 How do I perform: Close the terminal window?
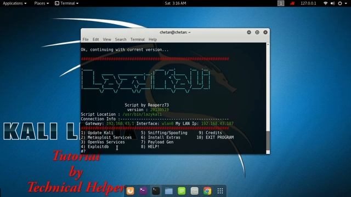tap(265, 32)
